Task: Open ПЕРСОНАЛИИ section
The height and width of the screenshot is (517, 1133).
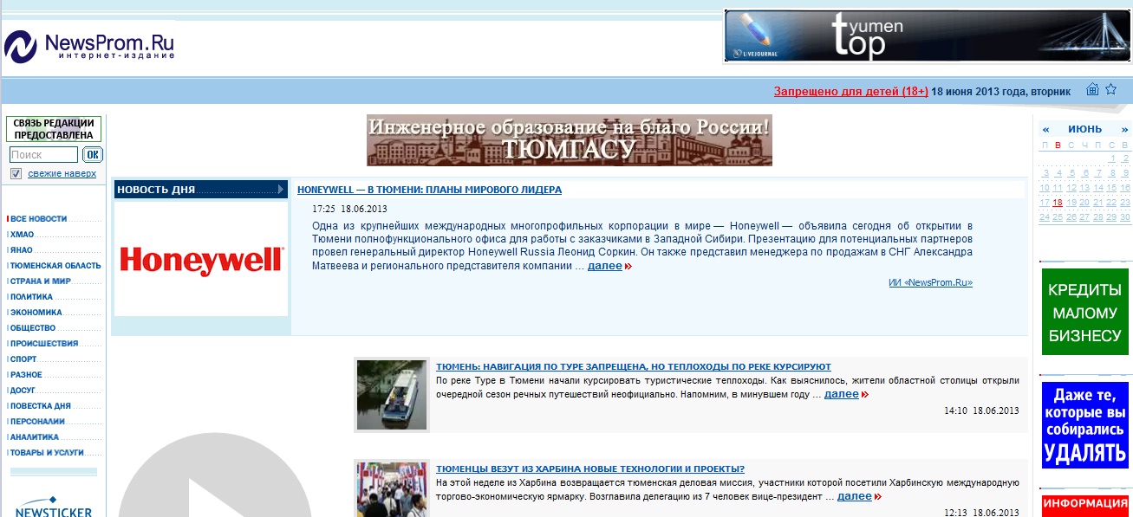Action: [x=37, y=422]
